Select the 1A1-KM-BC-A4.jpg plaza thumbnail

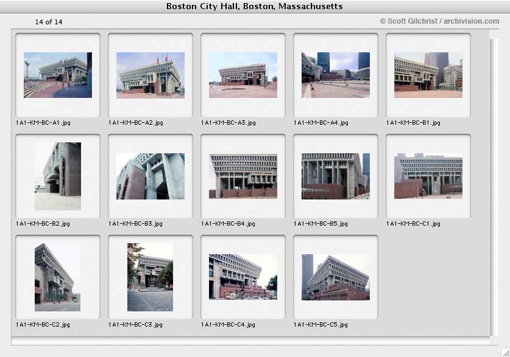click(336, 75)
